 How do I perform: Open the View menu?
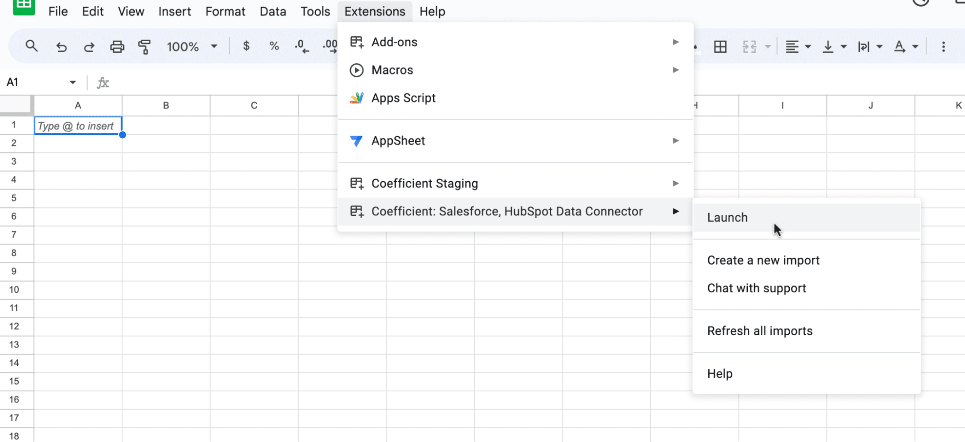click(x=131, y=12)
